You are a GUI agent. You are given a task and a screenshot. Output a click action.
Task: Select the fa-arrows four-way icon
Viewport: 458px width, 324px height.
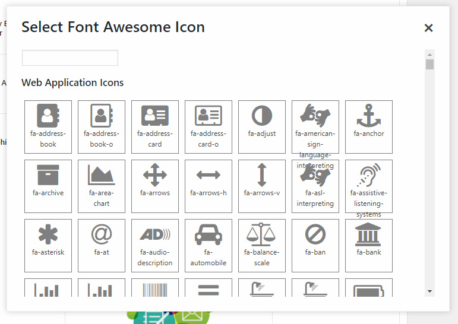(155, 186)
